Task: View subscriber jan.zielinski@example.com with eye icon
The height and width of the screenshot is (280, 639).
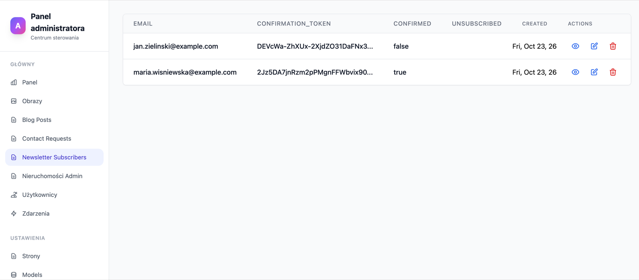Action: [x=575, y=46]
